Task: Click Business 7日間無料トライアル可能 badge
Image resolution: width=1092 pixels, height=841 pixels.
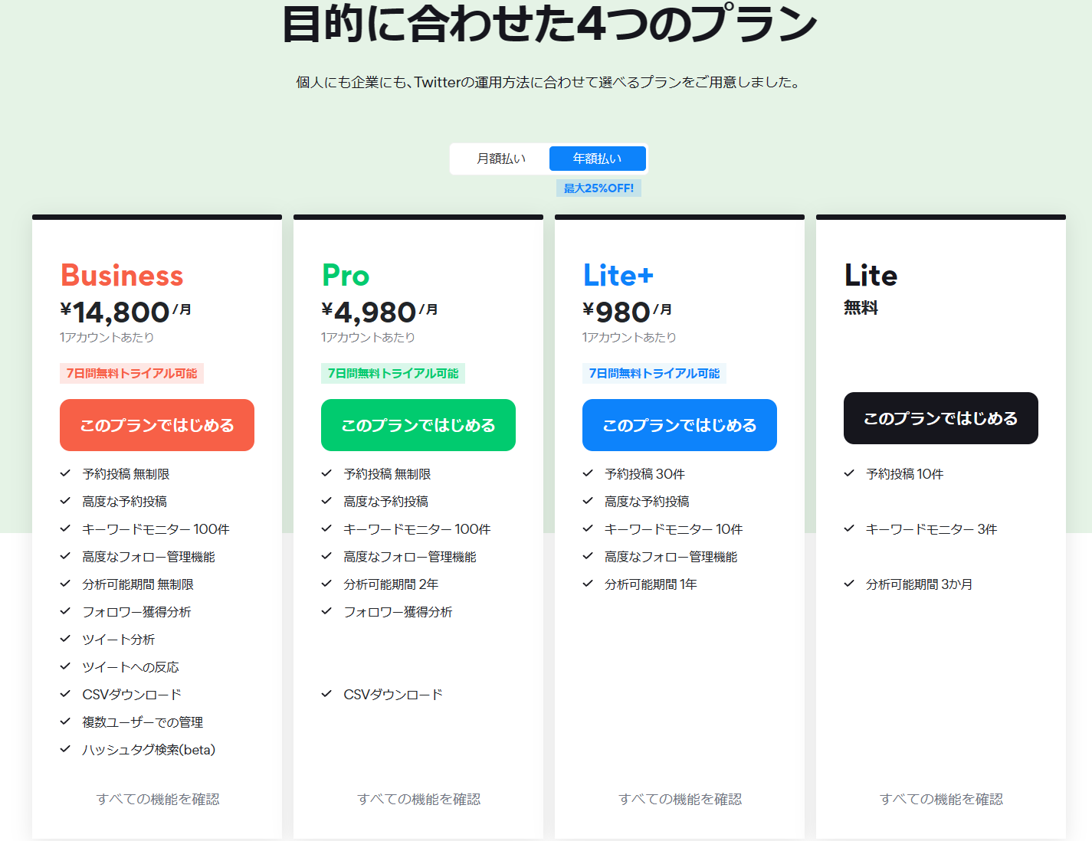Action: (132, 373)
